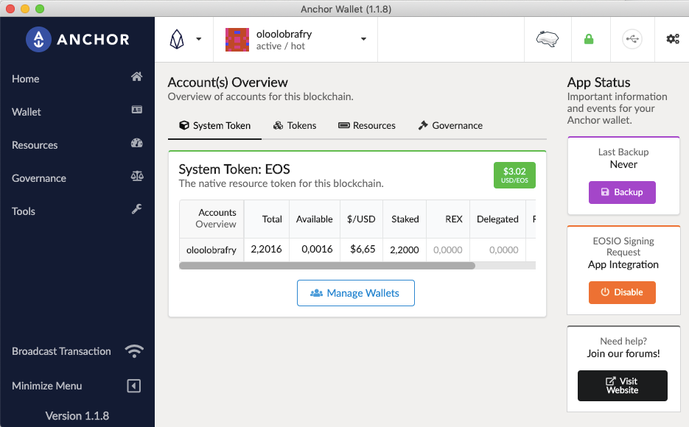Screen dimensions: 689x427
Task: Select Resources in the sidebar menu
Action: tap(35, 145)
